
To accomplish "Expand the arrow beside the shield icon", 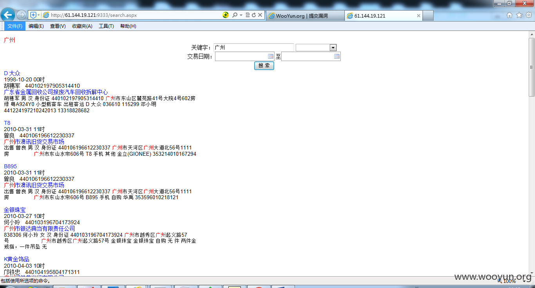I will tap(38, 15).
